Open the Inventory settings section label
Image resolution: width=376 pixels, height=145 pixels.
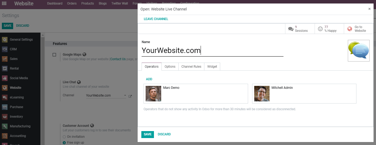click(x=16, y=117)
